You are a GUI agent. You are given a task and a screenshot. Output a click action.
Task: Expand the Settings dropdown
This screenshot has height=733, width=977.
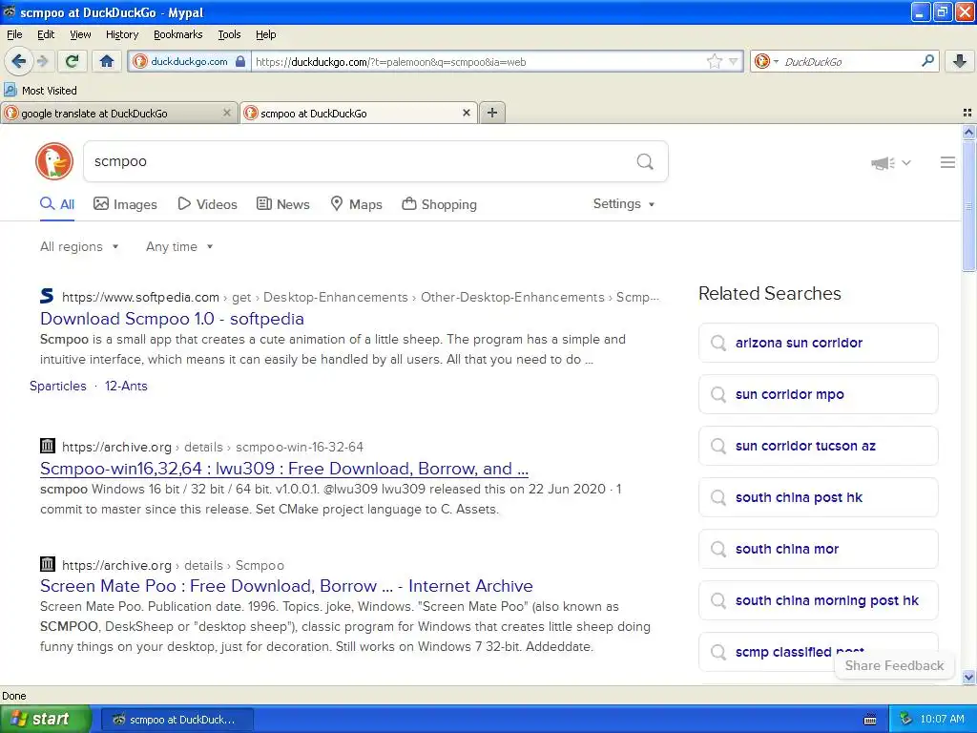(624, 204)
